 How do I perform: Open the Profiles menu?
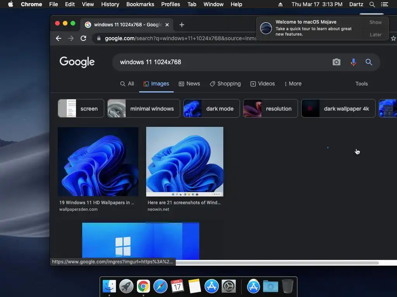click(171, 4)
